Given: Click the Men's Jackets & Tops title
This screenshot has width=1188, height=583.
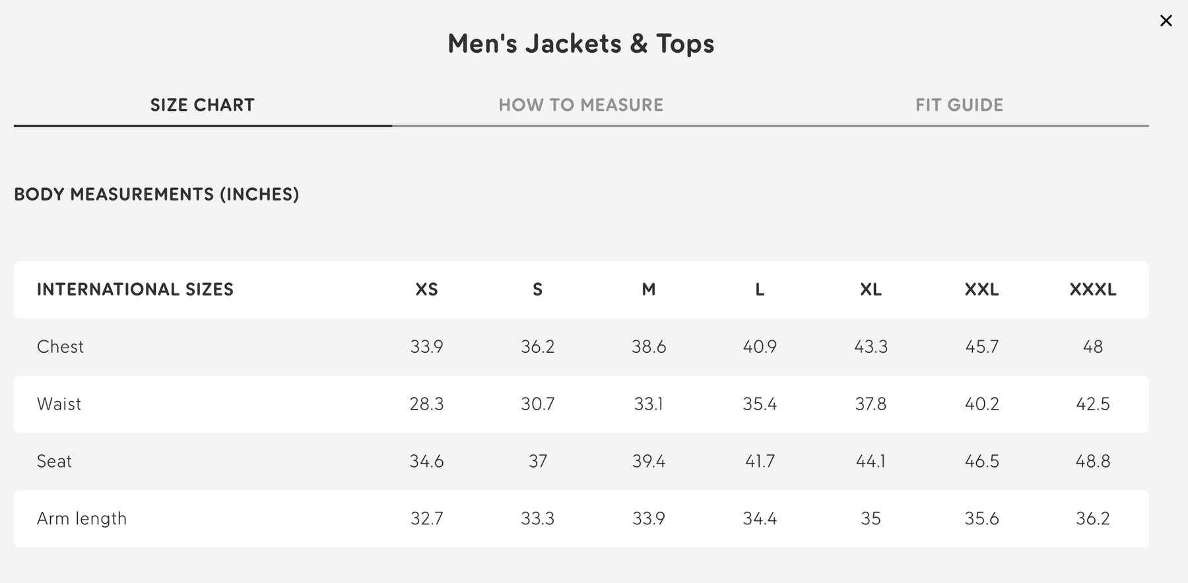Looking at the screenshot, I should pos(581,44).
